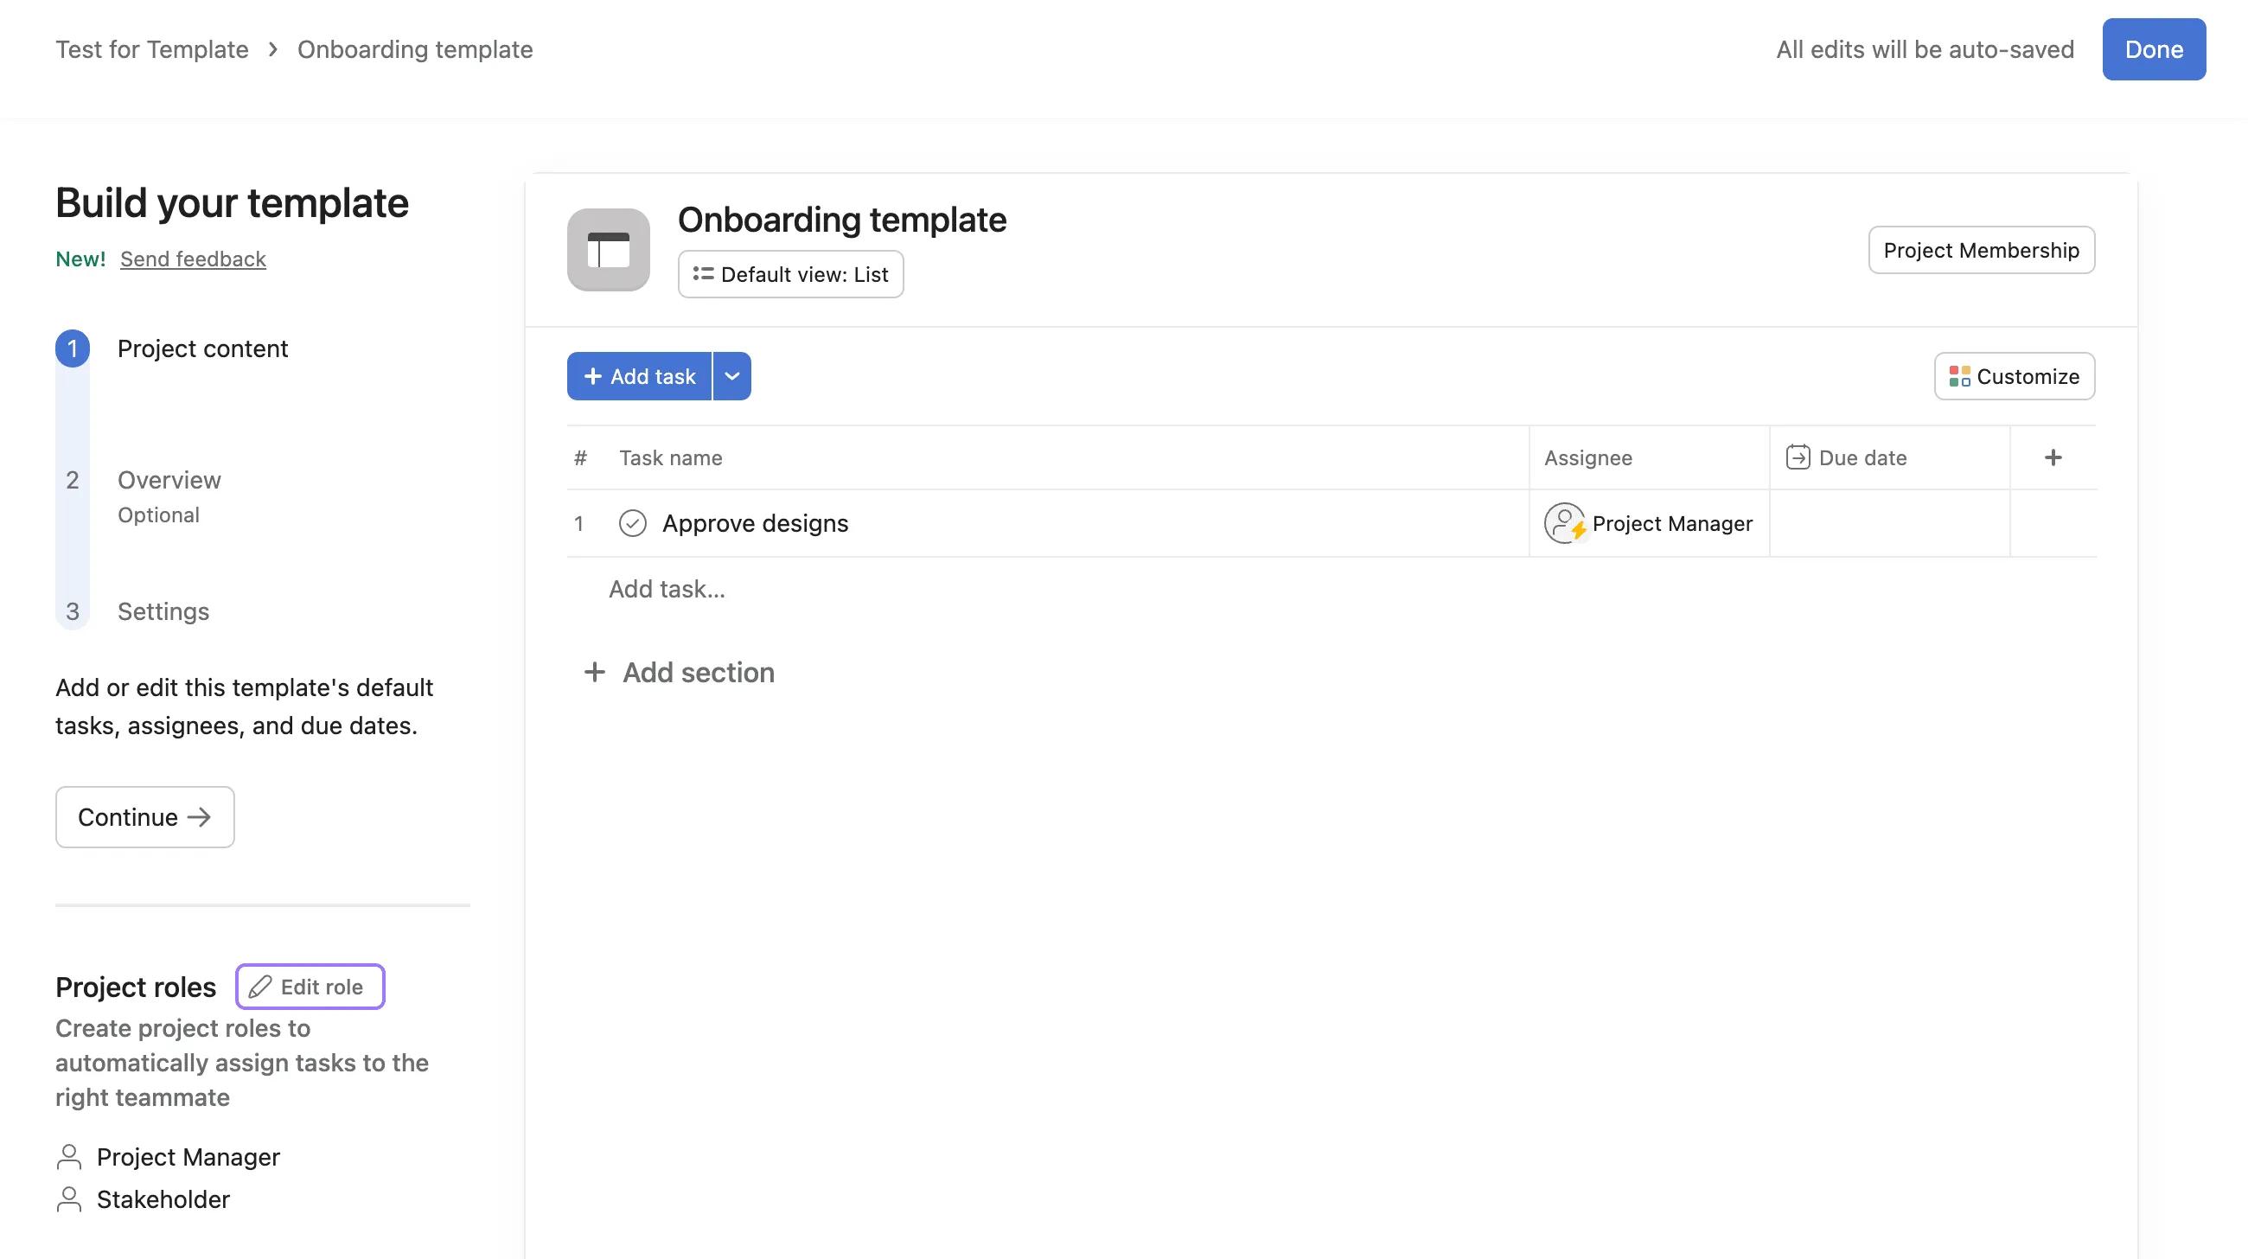Viewport: 2248px width, 1259px height.
Task: Go to the Settings step
Action: tap(163, 610)
